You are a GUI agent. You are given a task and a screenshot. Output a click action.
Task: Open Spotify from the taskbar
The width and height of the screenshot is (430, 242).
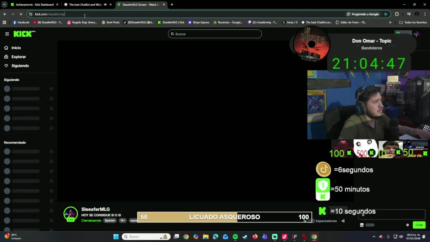tap(235, 237)
